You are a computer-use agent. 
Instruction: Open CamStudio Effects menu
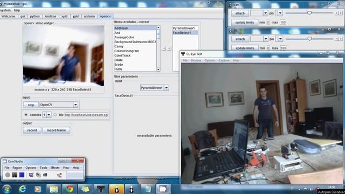pyautogui.click(x=55, y=168)
